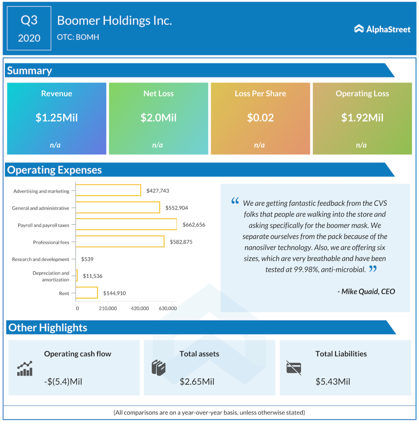This screenshot has height=424, width=419.
Task: Click the opening quotation mark icon
Action: point(235,202)
